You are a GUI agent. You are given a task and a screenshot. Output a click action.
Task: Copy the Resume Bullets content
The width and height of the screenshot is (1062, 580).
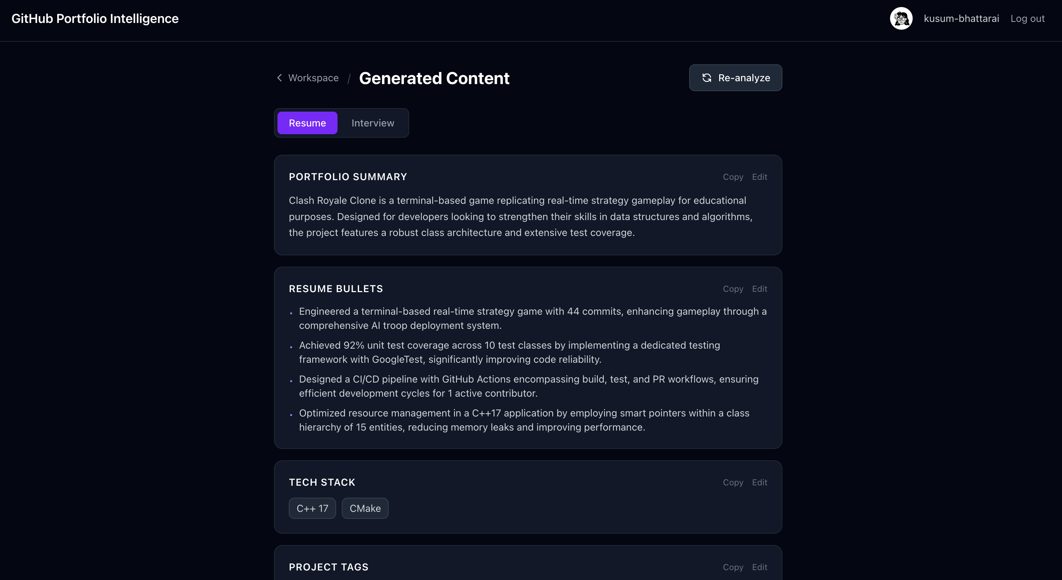[x=733, y=289]
